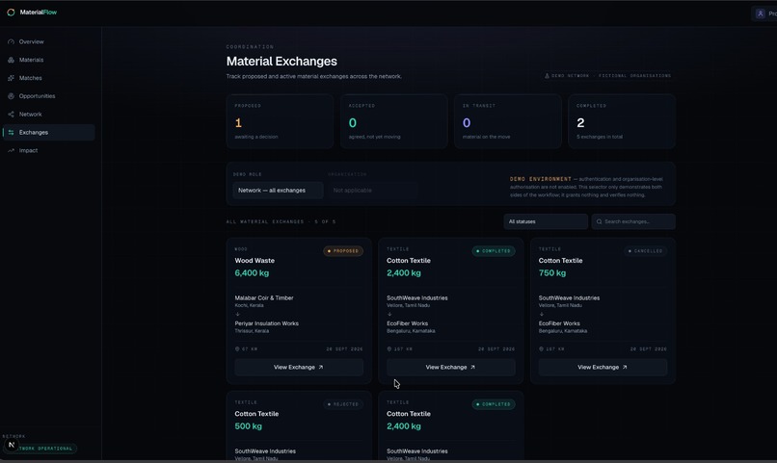Open the Overview sidebar item
Image resolution: width=777 pixels, height=463 pixels.
tap(48, 42)
